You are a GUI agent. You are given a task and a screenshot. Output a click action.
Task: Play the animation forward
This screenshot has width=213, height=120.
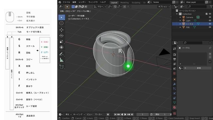[x=125, y=114]
